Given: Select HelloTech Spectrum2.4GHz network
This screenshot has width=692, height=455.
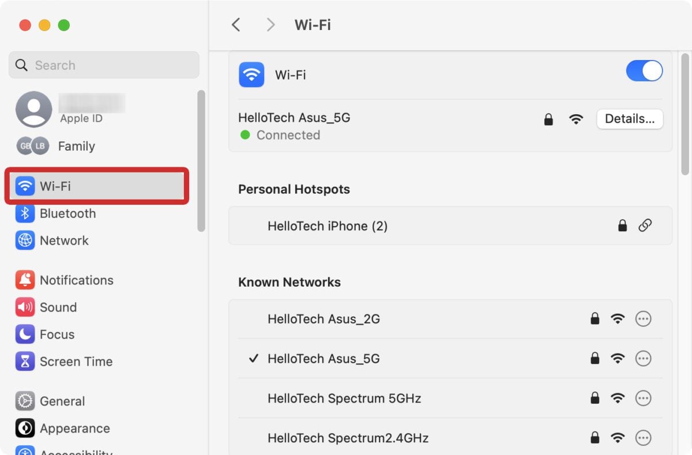Looking at the screenshot, I should (x=348, y=438).
